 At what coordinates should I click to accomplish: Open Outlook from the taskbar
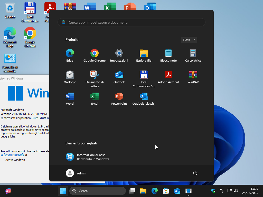pyautogui.click(x=177, y=191)
